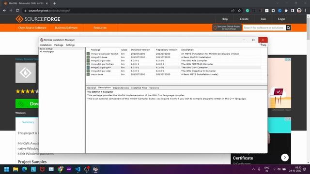Open the Chrome profile avatar
Image resolution: width=310 pixels, height=174 pixels.
pyautogui.click(x=299, y=11)
